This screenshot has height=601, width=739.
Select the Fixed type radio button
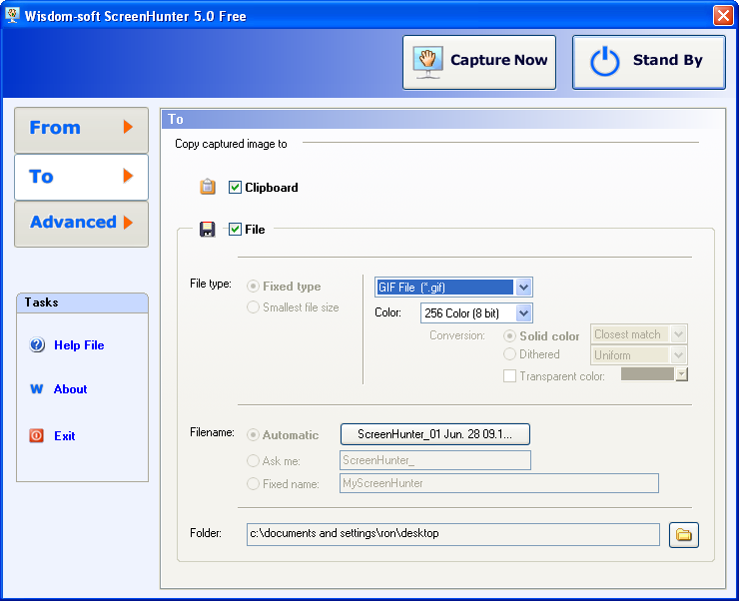(x=253, y=287)
